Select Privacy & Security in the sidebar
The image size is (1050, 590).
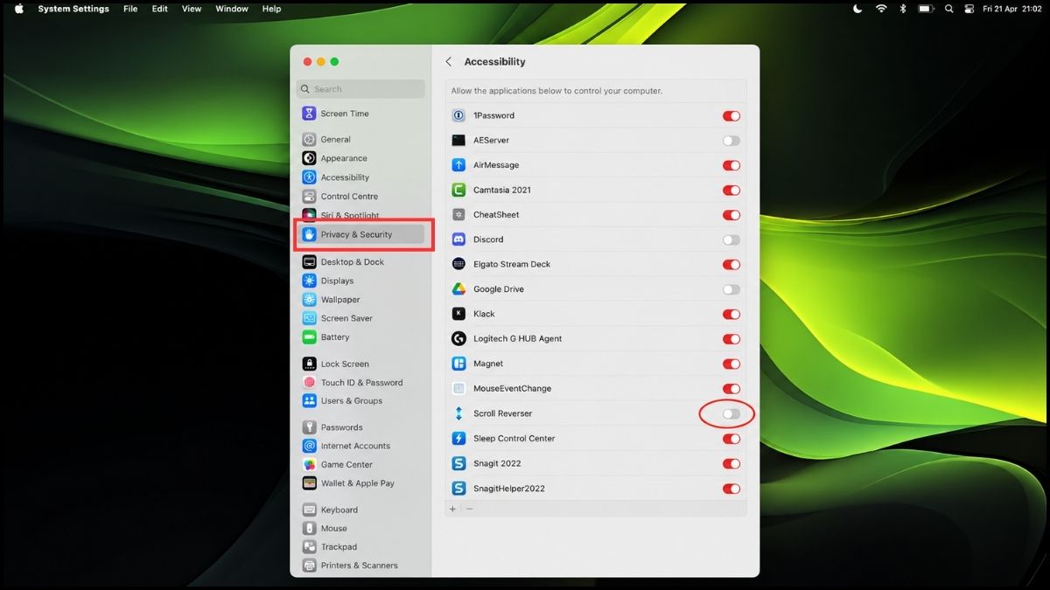click(x=363, y=234)
